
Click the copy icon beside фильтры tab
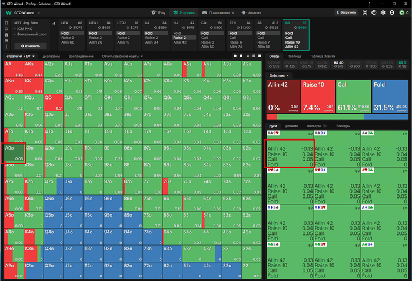pyautogui.click(x=325, y=125)
